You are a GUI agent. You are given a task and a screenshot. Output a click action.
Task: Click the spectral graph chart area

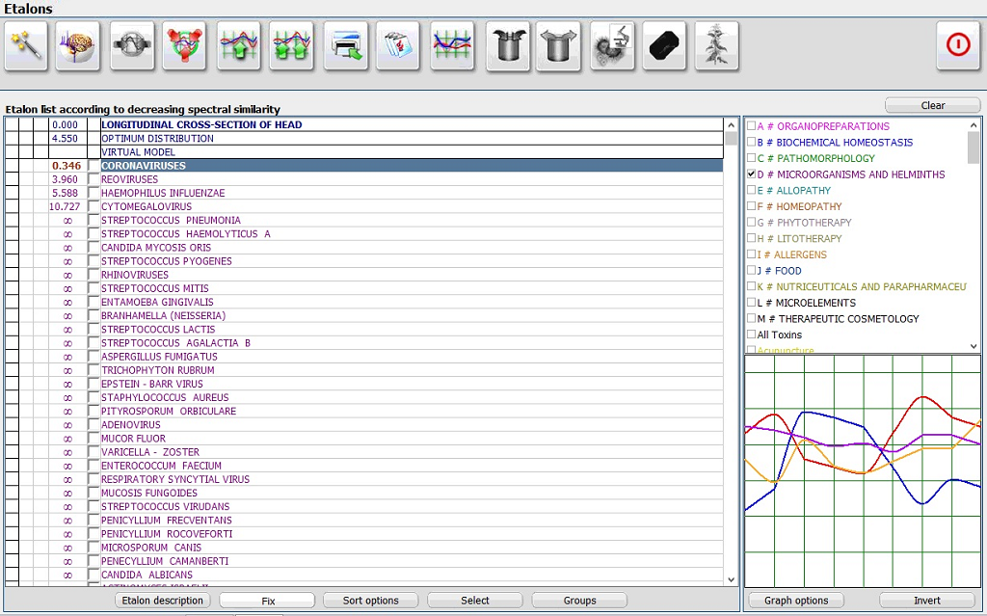tap(863, 470)
